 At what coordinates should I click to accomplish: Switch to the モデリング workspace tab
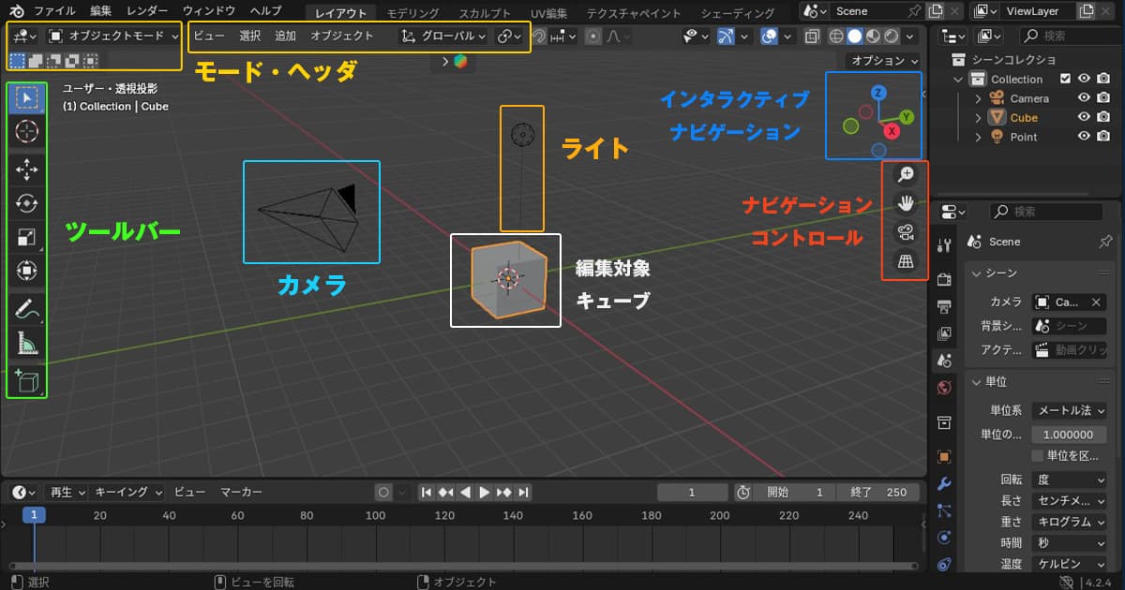click(412, 13)
